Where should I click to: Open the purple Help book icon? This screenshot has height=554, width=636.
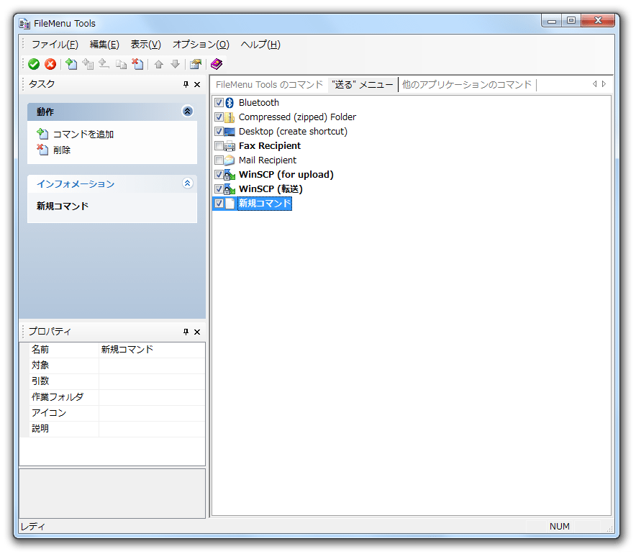[217, 64]
